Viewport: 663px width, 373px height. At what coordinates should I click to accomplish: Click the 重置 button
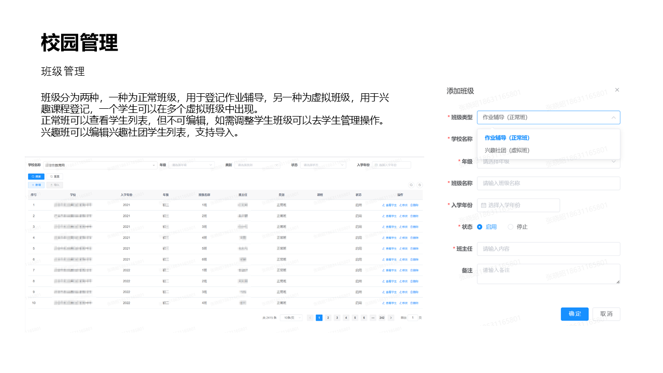(54, 177)
